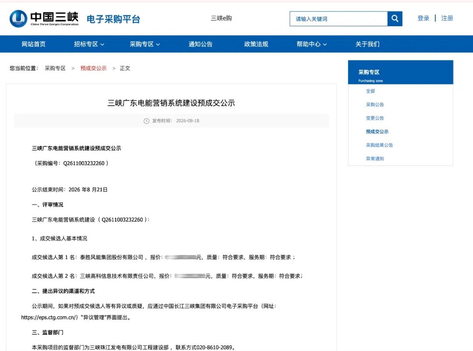Go to 网站首页 in the navigation bar

tap(33, 44)
